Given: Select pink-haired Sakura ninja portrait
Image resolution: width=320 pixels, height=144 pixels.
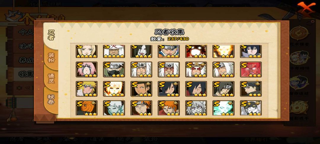Looking at the screenshot, I should 87,69.
